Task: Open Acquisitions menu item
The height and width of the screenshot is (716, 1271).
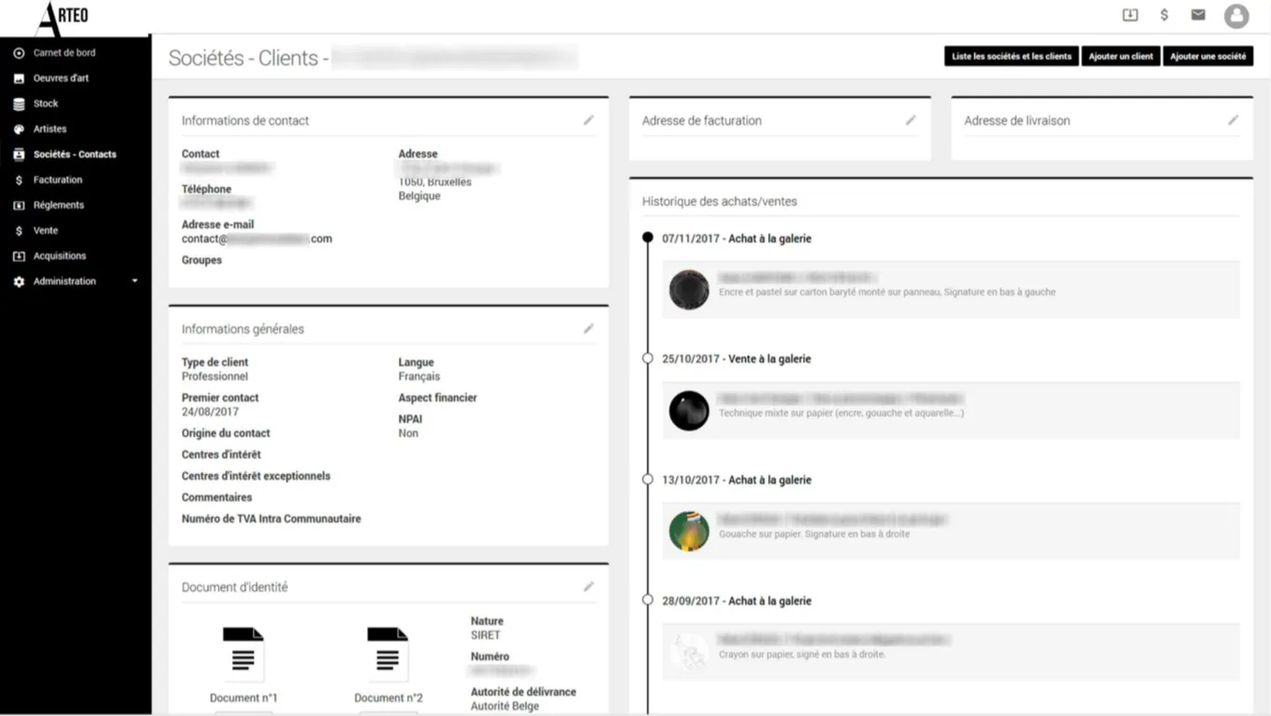Action: pos(59,256)
